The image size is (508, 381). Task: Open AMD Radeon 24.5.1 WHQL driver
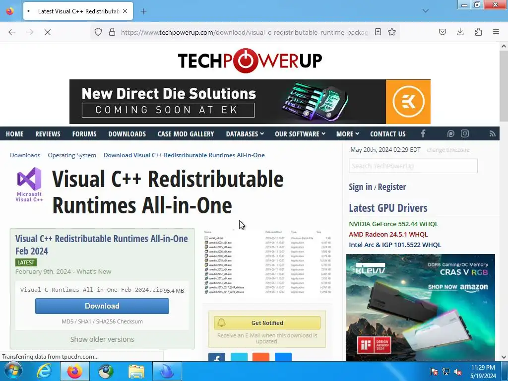[388, 234]
